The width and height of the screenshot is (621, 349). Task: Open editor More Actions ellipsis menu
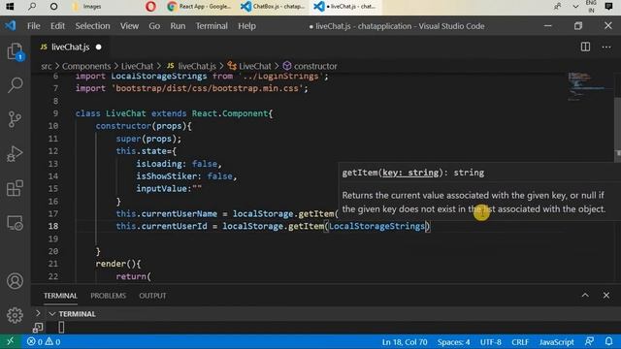[x=606, y=48]
